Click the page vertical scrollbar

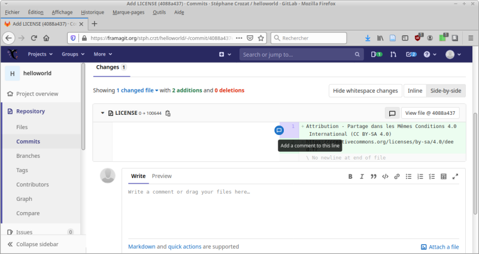coord(475,164)
